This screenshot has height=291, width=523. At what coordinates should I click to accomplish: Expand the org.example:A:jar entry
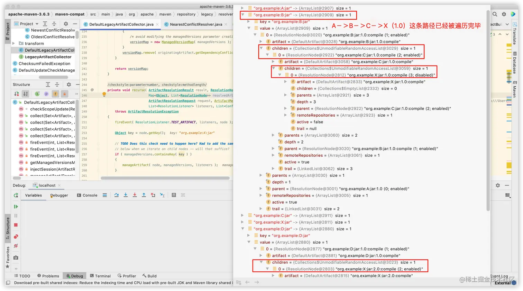tap(242, 8)
